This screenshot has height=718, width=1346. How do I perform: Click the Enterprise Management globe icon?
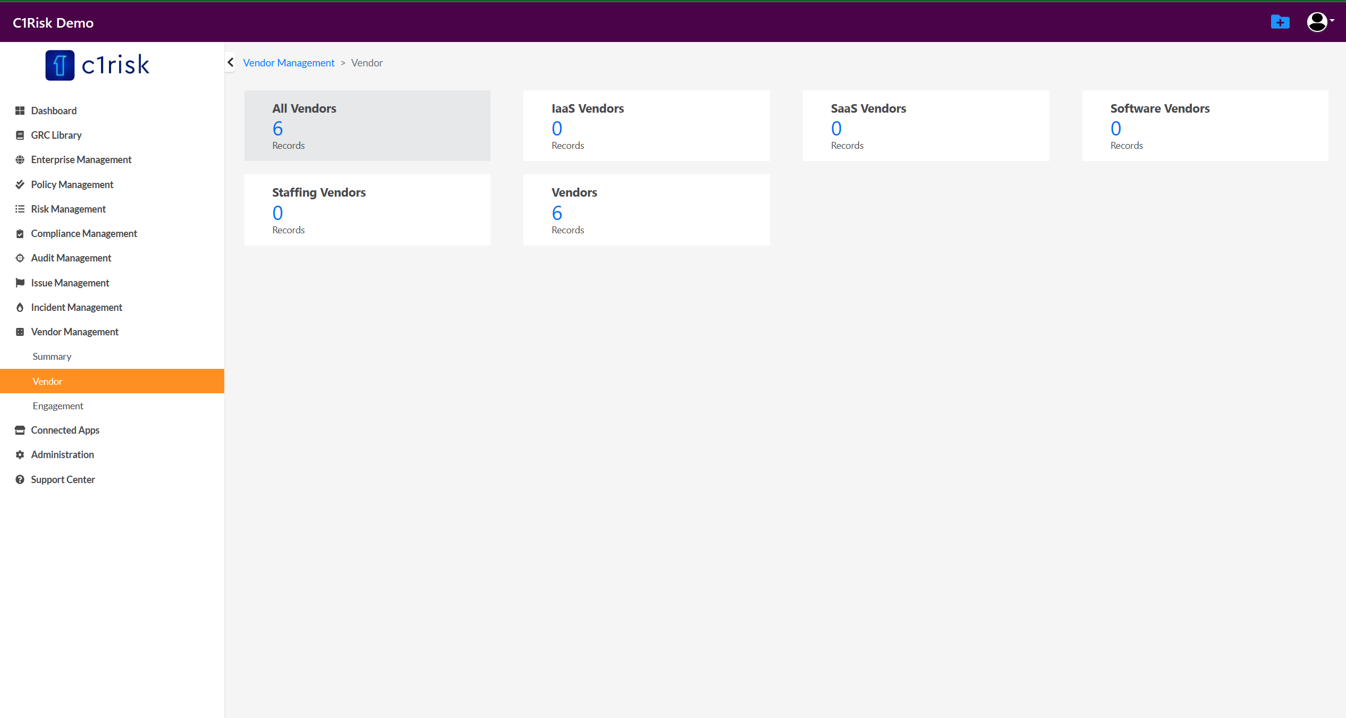coord(20,159)
